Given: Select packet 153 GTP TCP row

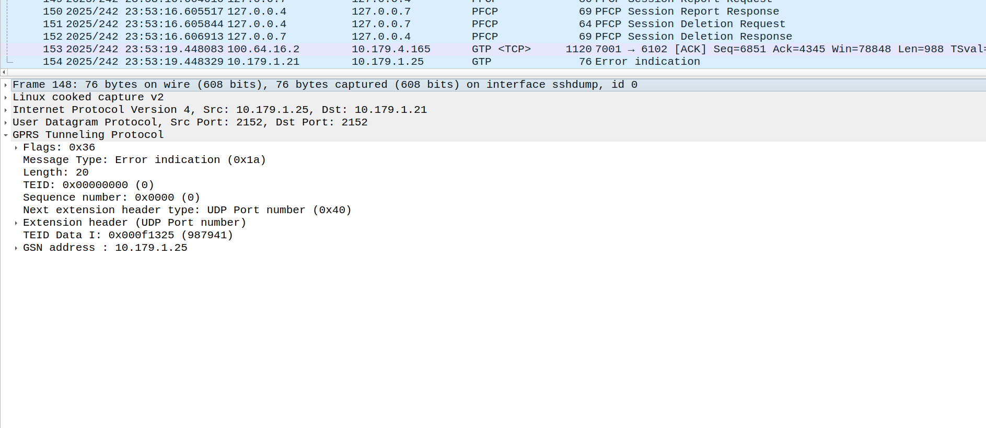Looking at the screenshot, I should 493,49.
